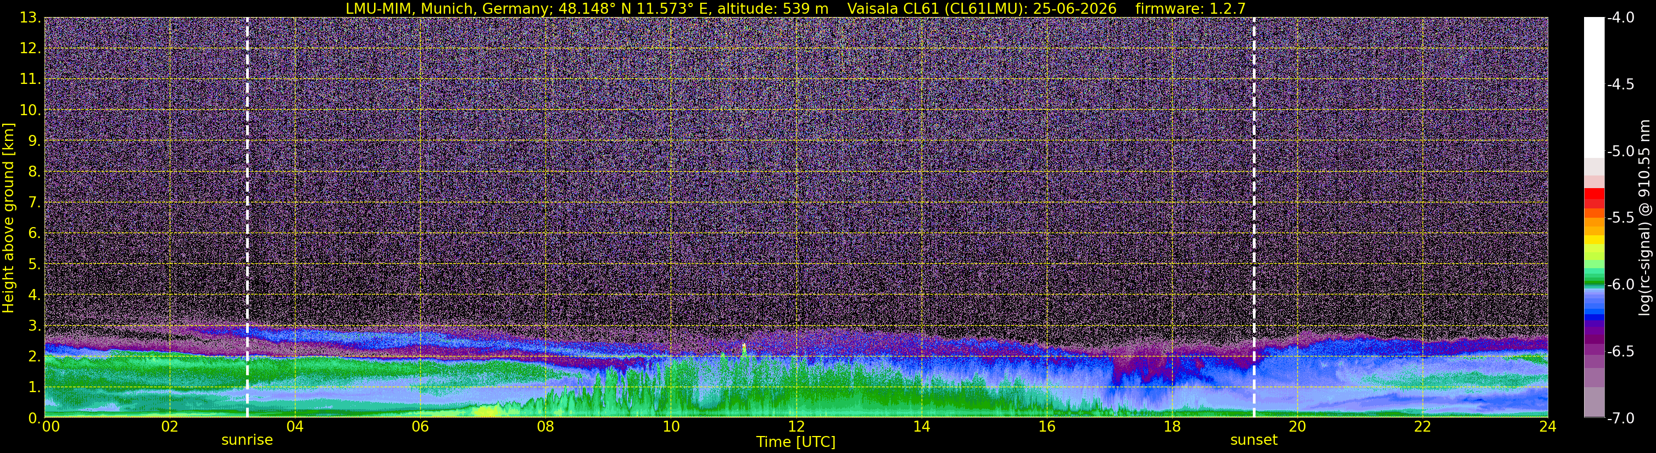Click the 'Time [UTC]' axis title
1656x453 pixels.
(796, 442)
